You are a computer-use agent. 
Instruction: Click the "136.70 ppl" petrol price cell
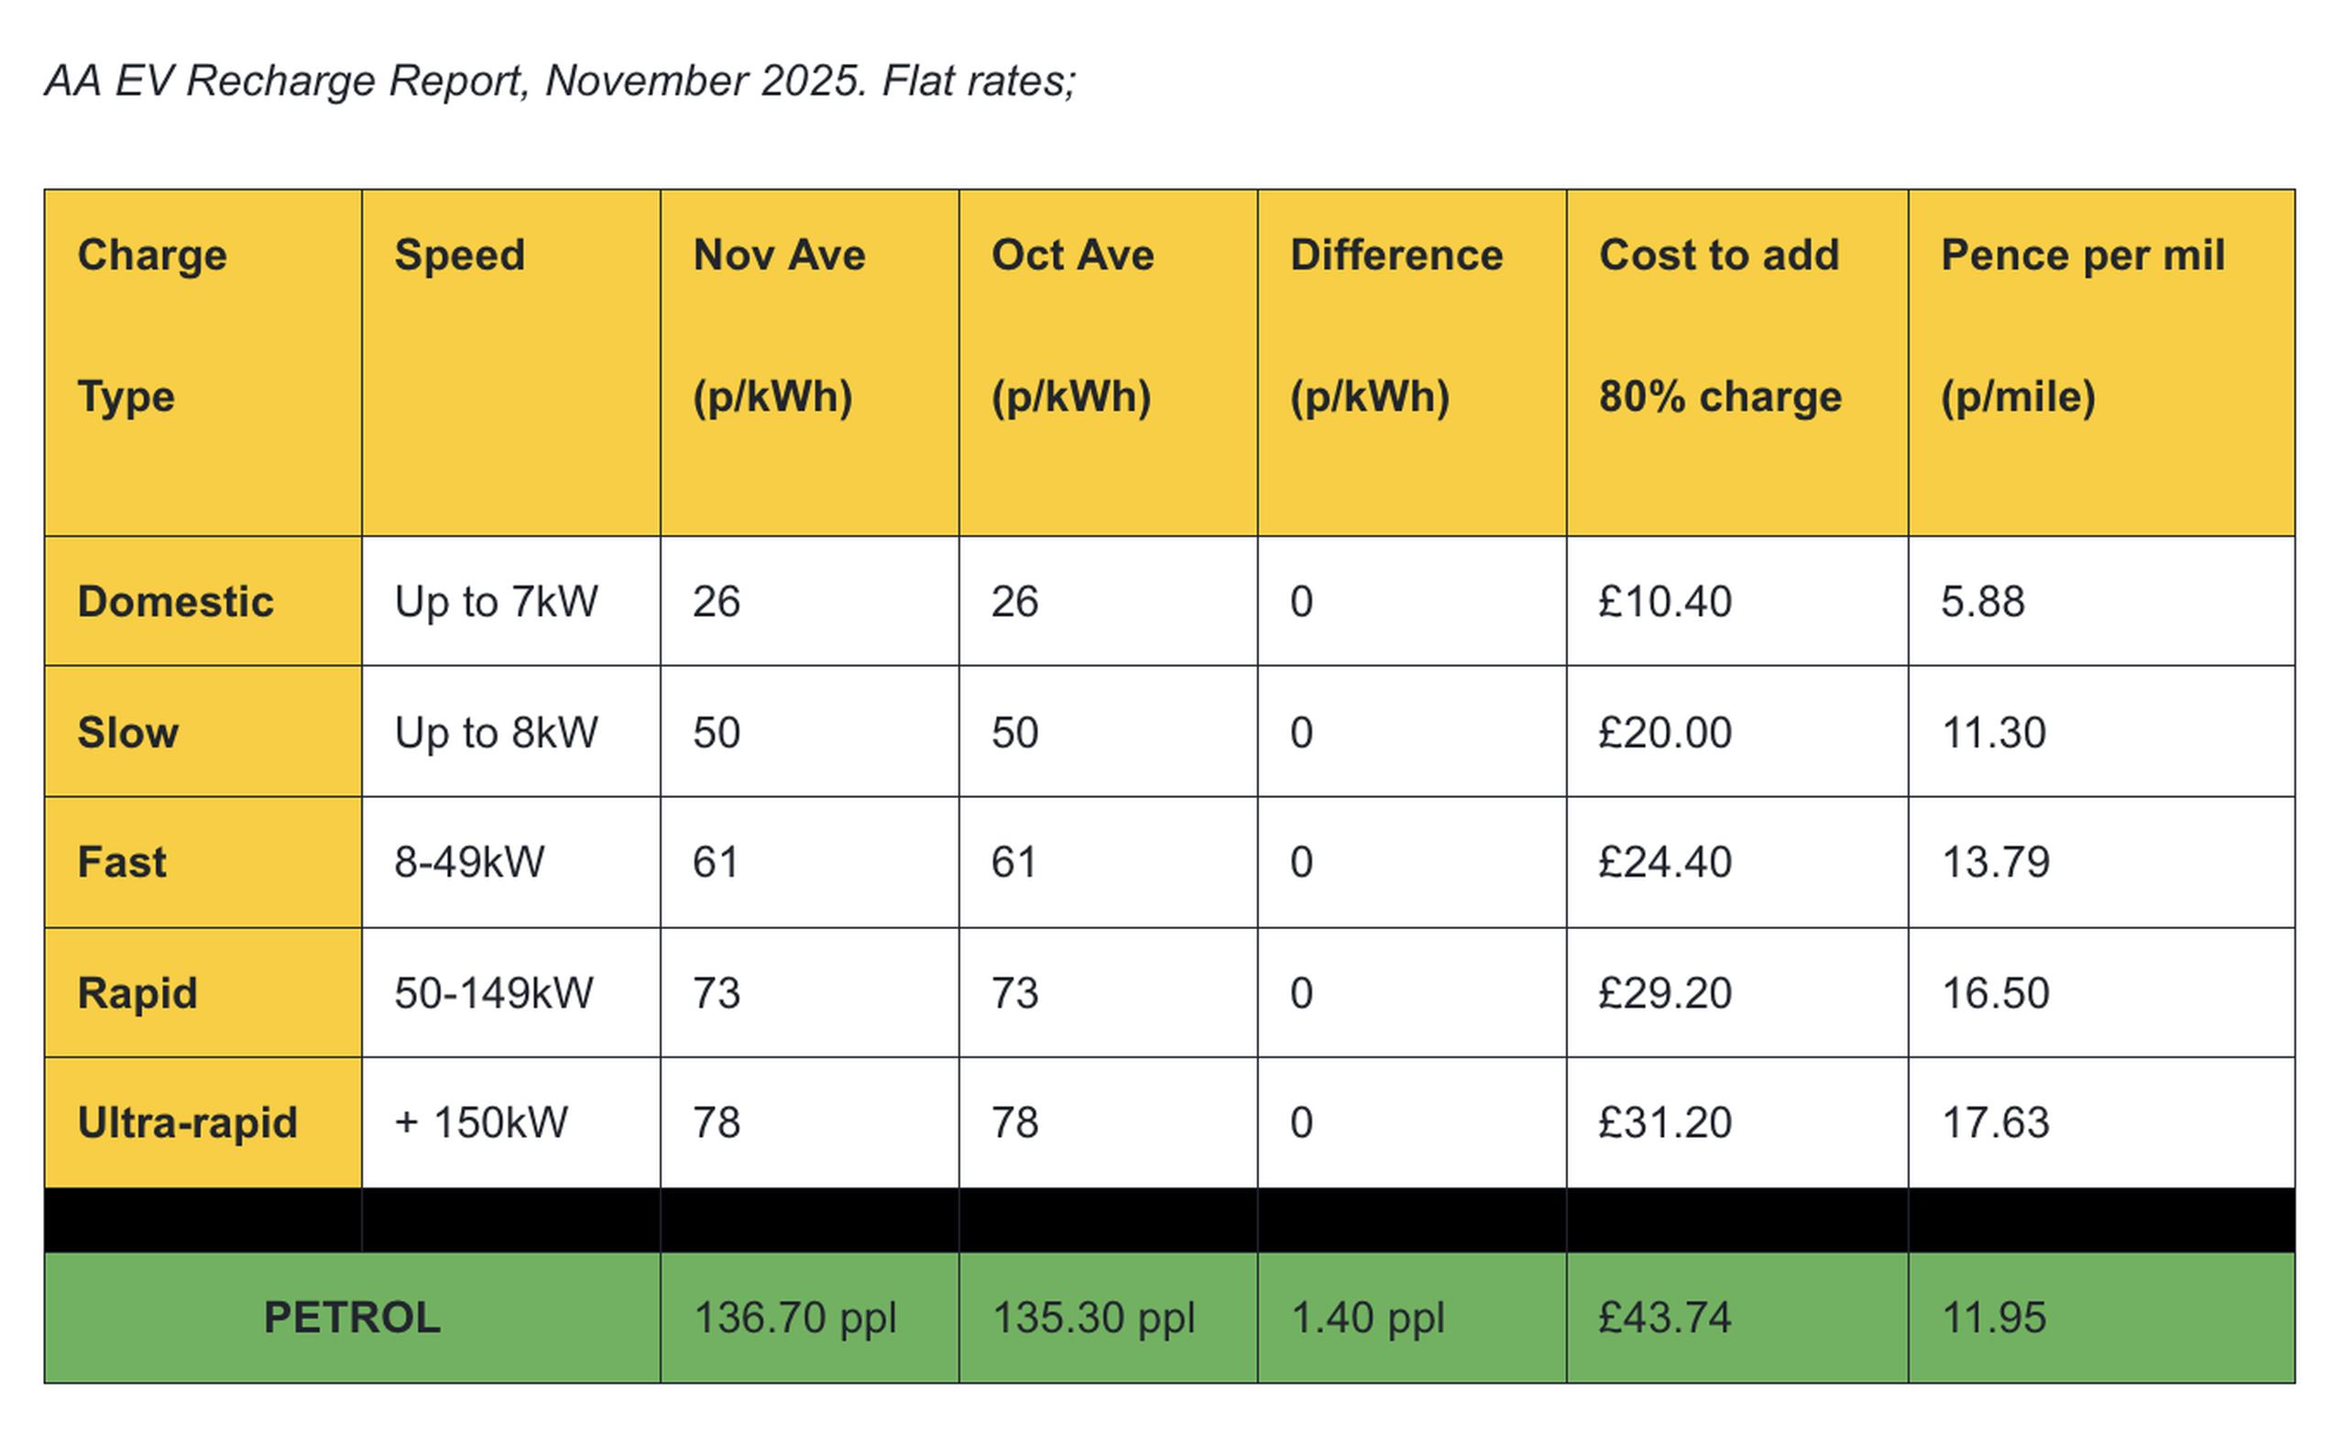795,1317
